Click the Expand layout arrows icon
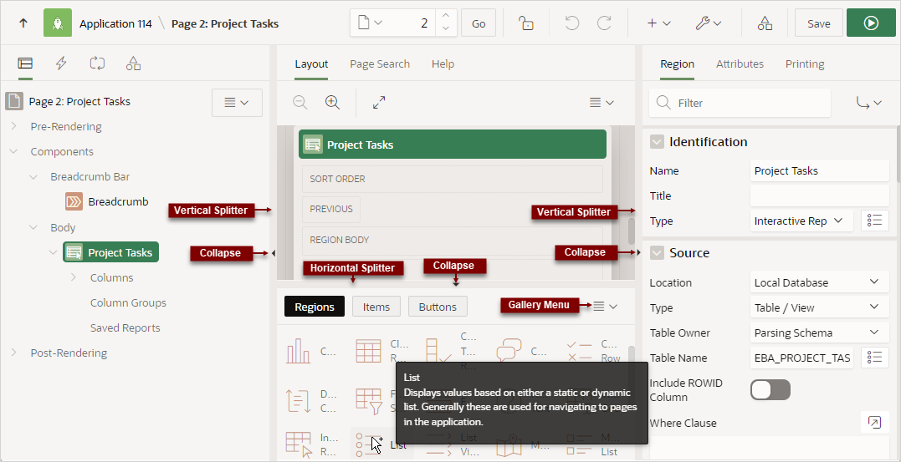 (379, 102)
